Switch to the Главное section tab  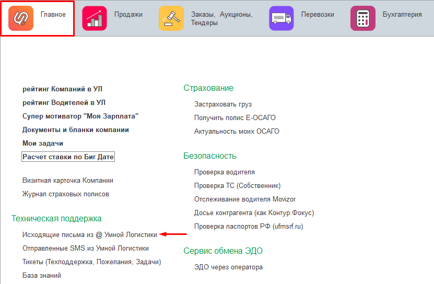pyautogui.click(x=38, y=18)
